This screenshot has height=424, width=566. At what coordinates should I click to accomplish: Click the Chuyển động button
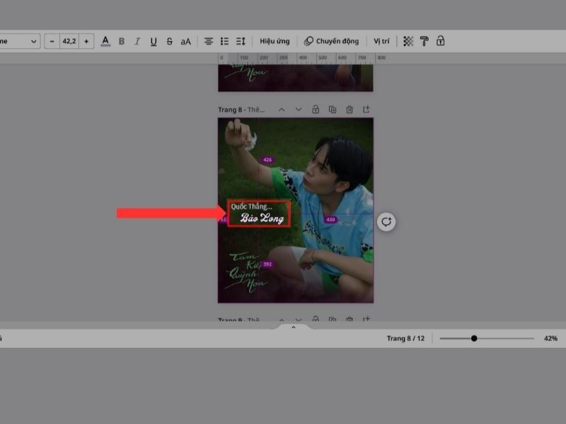coord(333,41)
